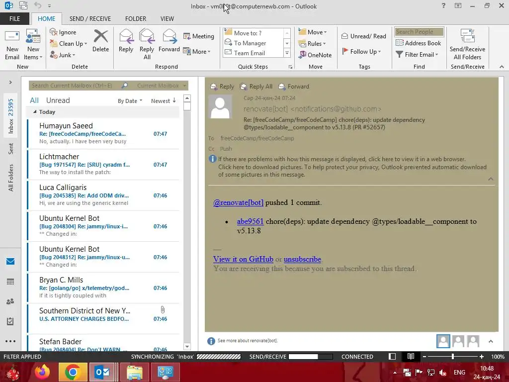This screenshot has height=382, width=509.
Task: Click the ribbon Reply button
Action: pyautogui.click(x=126, y=41)
